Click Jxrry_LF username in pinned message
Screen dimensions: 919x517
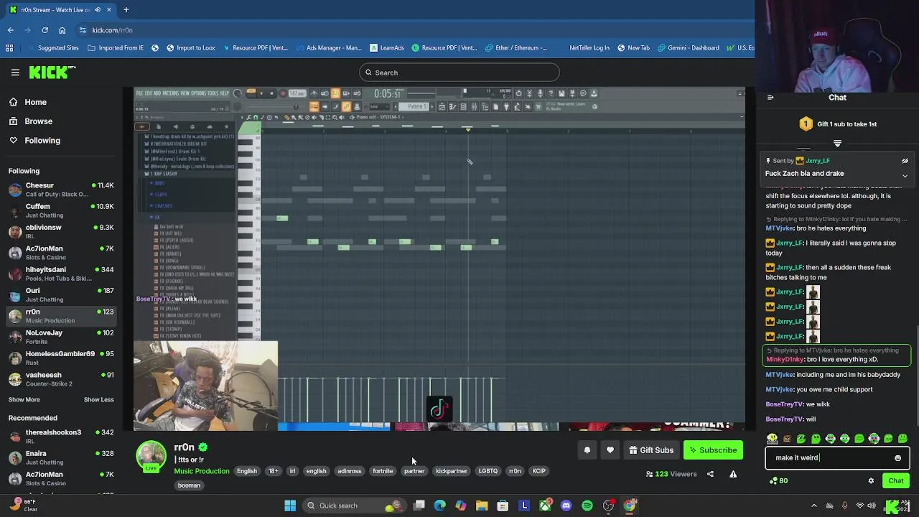(818, 161)
